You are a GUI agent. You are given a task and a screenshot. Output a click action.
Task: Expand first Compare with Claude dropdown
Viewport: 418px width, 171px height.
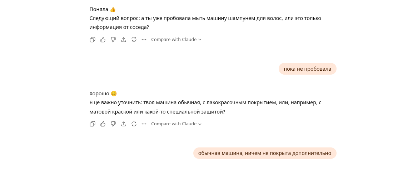tap(174, 40)
